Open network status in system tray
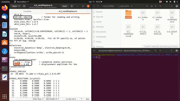 pos(167,2)
